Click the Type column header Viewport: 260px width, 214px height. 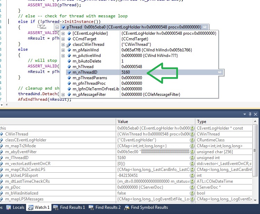coord(202,122)
